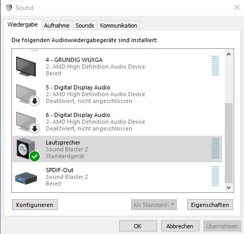244x234 pixels.
Task: Click the Lautsprecher volume level meter
Action: (x=215, y=149)
